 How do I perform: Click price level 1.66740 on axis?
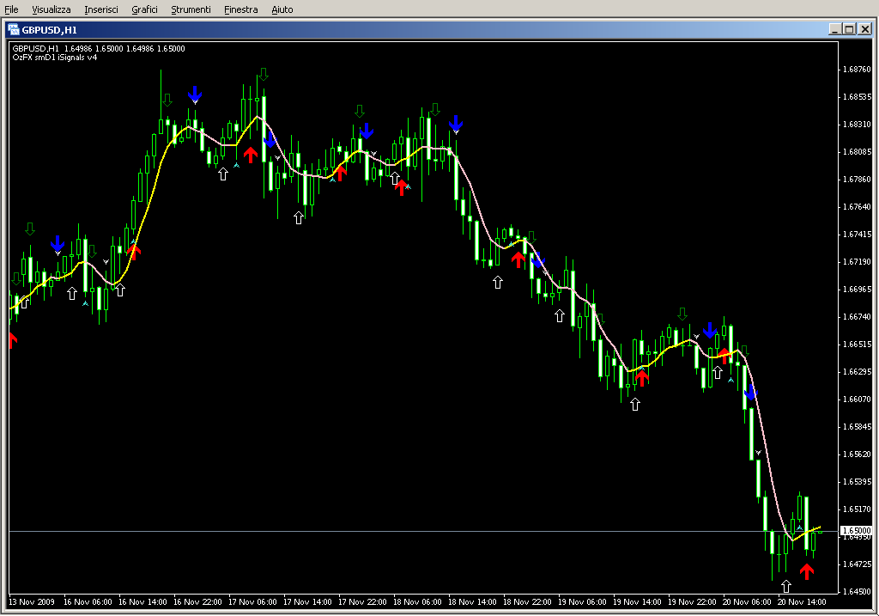857,317
